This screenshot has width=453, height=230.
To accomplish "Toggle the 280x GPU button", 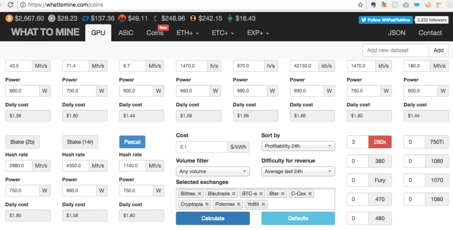I will click(x=380, y=142).
